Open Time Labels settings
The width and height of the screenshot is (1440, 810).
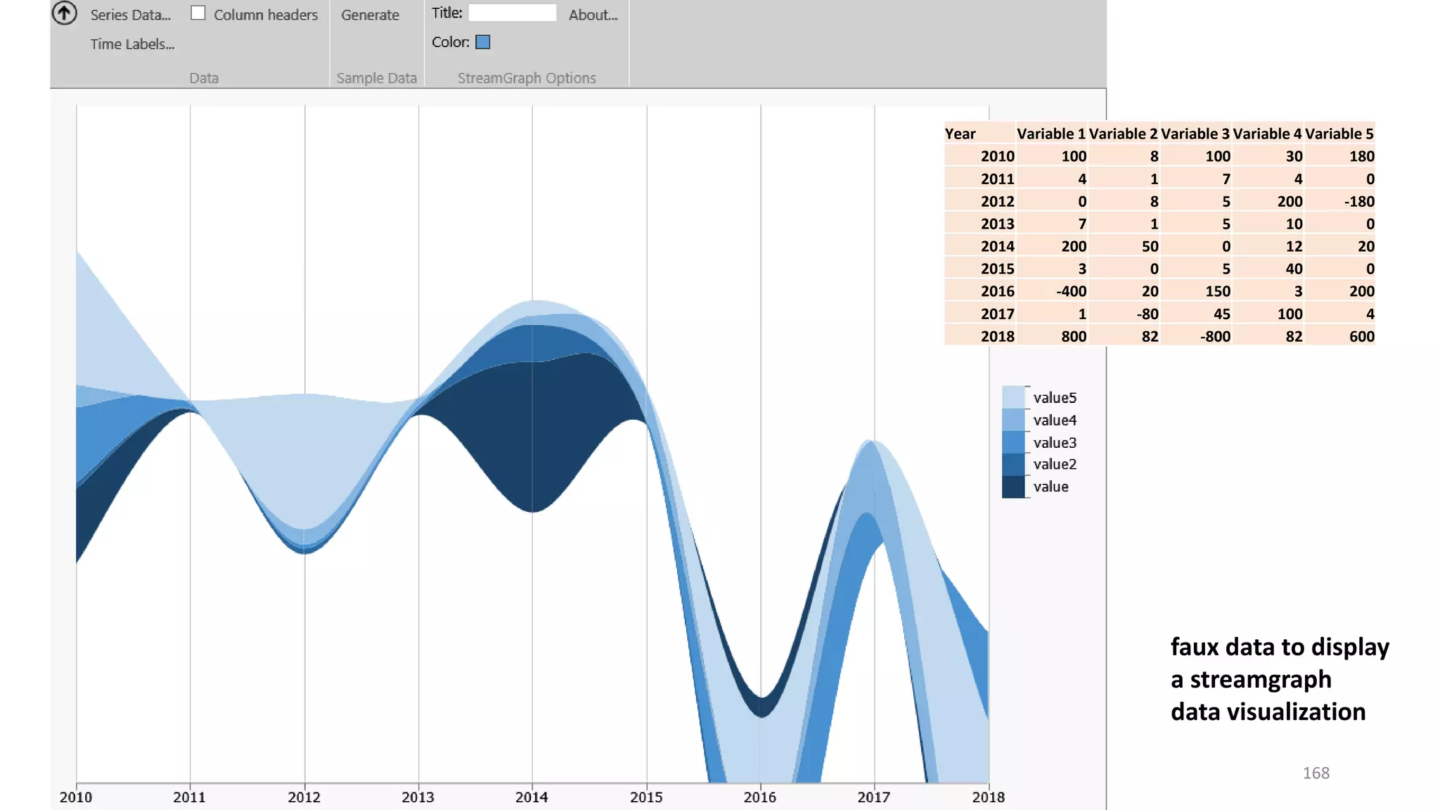point(132,44)
